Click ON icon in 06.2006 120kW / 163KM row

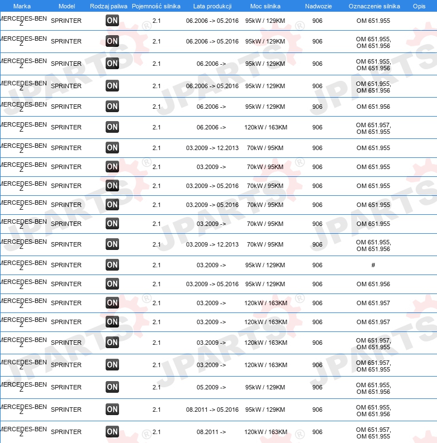pyautogui.click(x=112, y=127)
